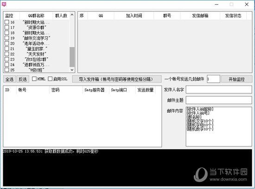Enable the HTML checkbox
This screenshot has height=189, width=255.
(34, 79)
